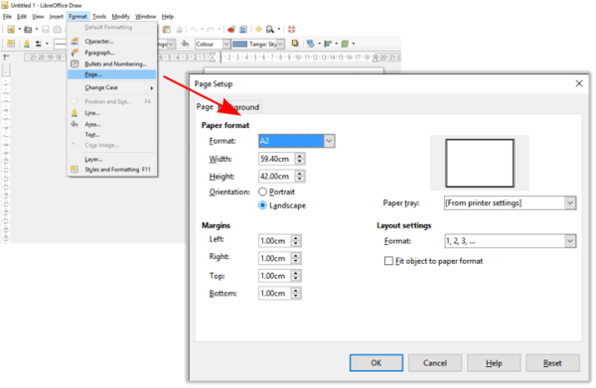The width and height of the screenshot is (596, 388).
Task: Click the Bottom margin stepper arrows
Action: tap(296, 293)
